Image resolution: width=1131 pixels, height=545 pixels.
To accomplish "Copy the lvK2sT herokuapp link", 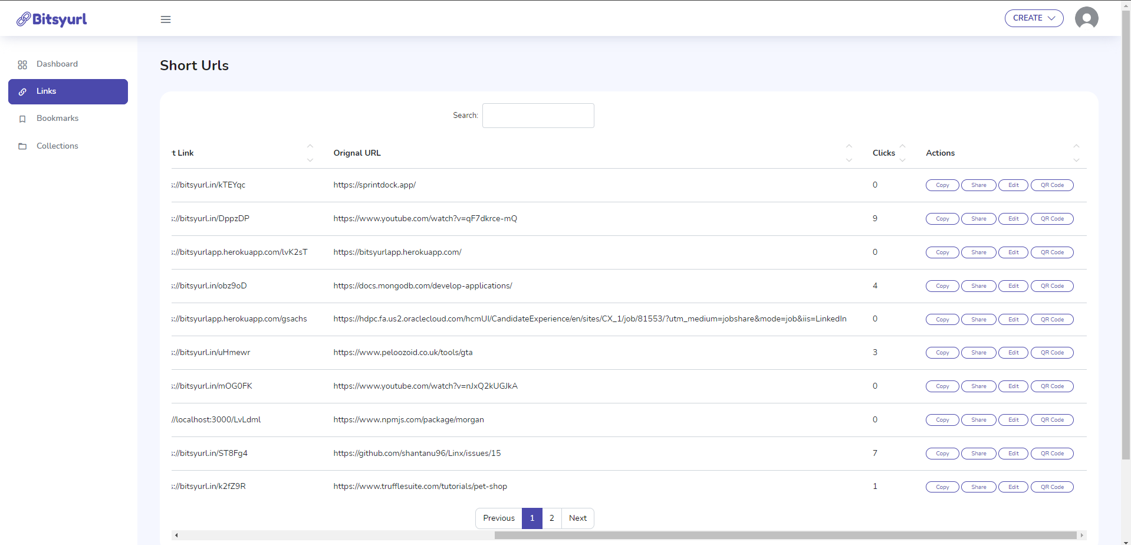I will tap(942, 252).
